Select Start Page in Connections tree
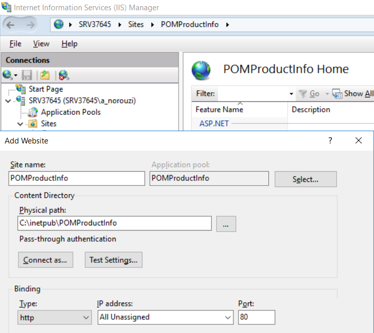The width and height of the screenshot is (374, 333). [46, 89]
